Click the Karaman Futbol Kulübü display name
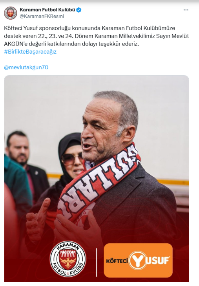 click(x=47, y=10)
